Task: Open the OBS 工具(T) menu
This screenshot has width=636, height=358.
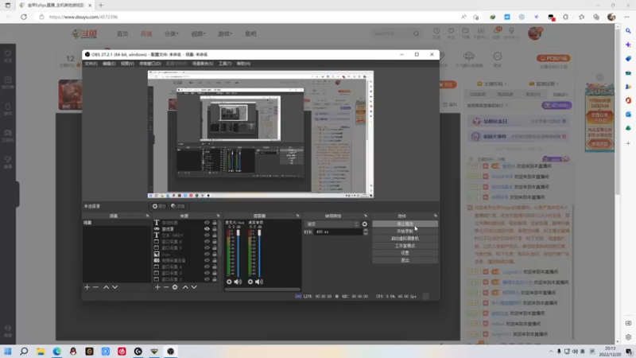Action: pyautogui.click(x=225, y=64)
